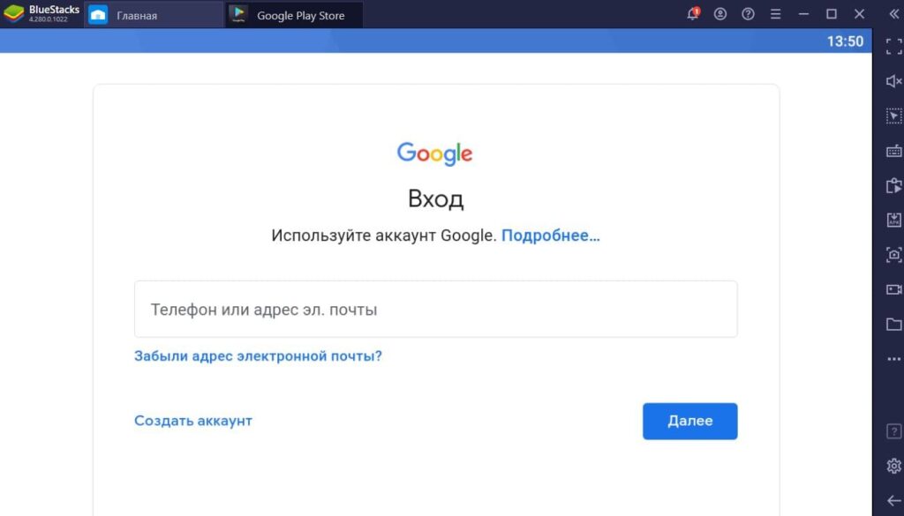This screenshot has width=904, height=516.
Task: Open the keyboard game controls icon
Action: click(893, 151)
